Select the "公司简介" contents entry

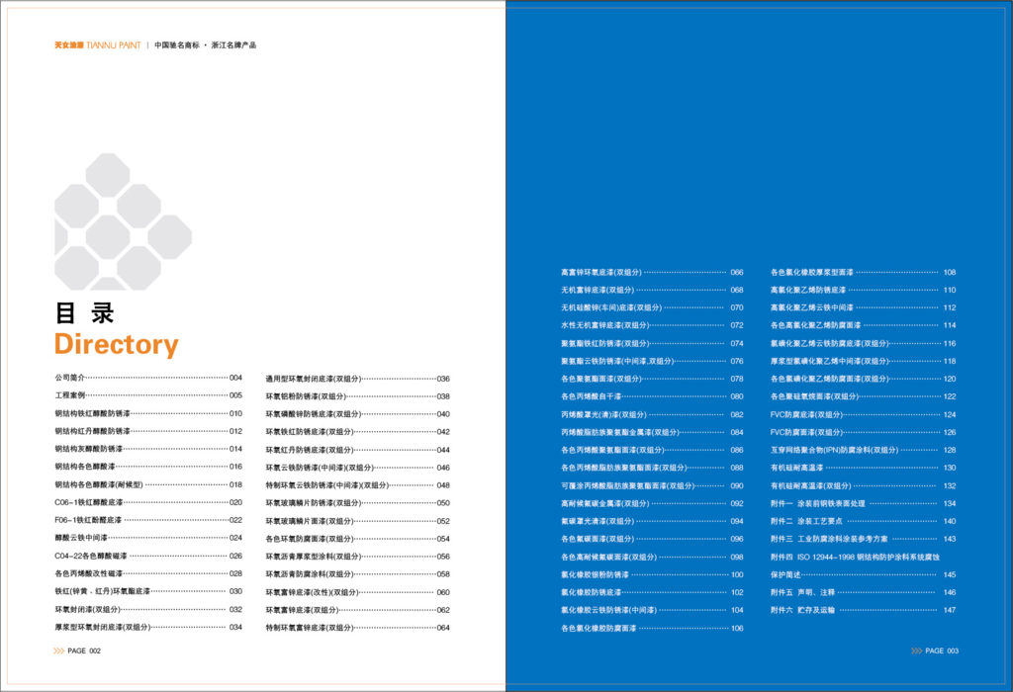(148, 378)
